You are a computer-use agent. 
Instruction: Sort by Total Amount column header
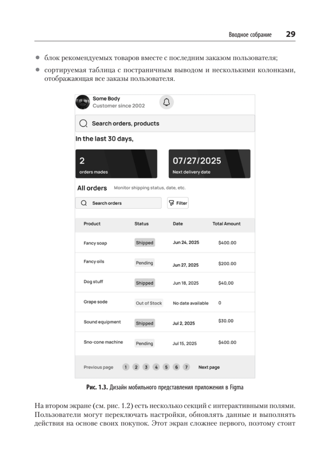pos(227,224)
